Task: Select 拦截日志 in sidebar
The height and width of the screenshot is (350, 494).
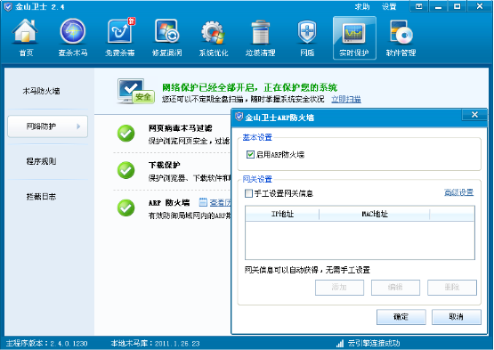Action: coord(41,197)
